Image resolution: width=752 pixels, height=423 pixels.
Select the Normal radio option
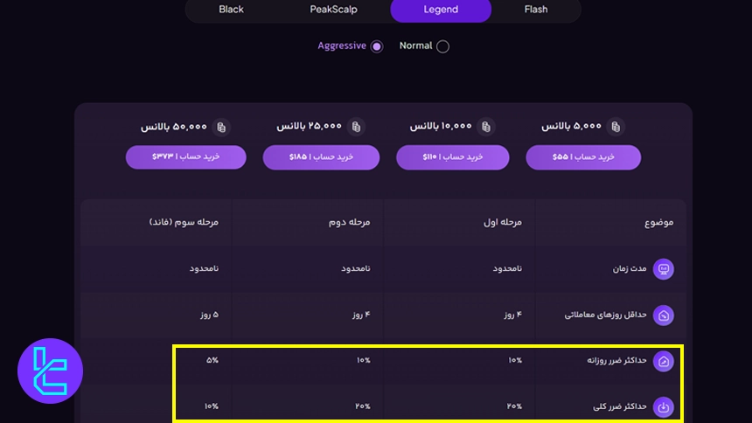coord(442,46)
